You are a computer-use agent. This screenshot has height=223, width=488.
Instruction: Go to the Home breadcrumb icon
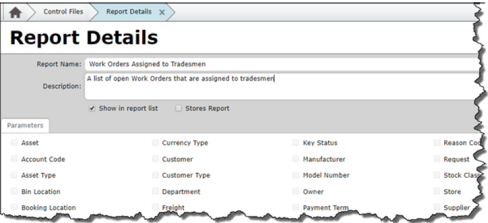15,12
